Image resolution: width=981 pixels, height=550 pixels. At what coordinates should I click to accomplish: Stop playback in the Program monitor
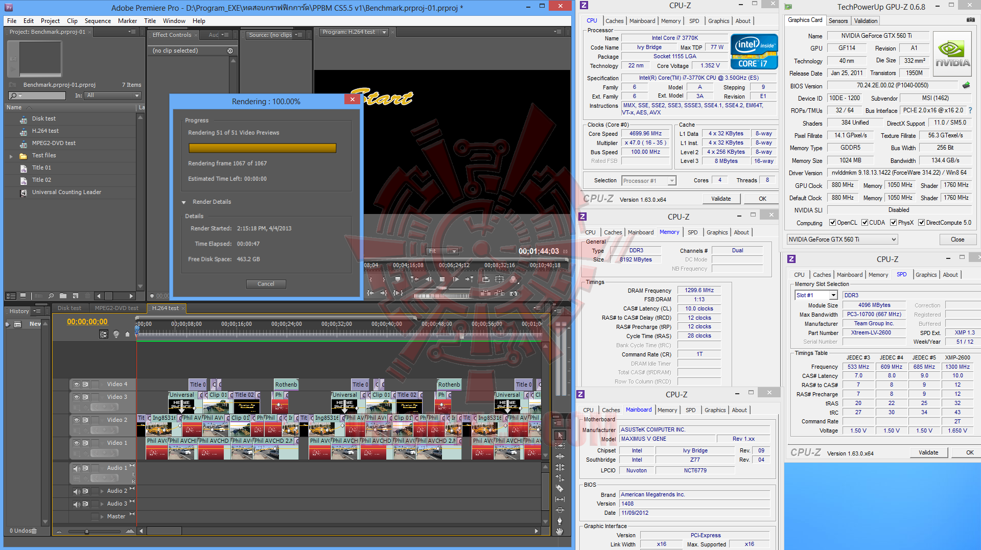click(x=442, y=279)
